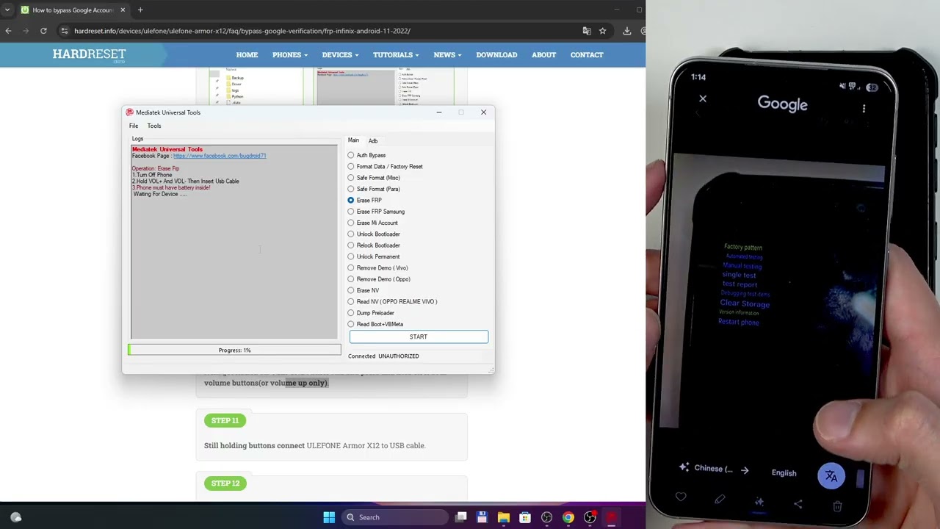The image size is (940, 529).
Task: Open a new browser tab
Action: pyautogui.click(x=140, y=10)
